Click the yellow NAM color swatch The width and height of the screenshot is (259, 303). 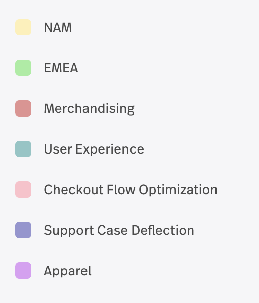point(23,27)
